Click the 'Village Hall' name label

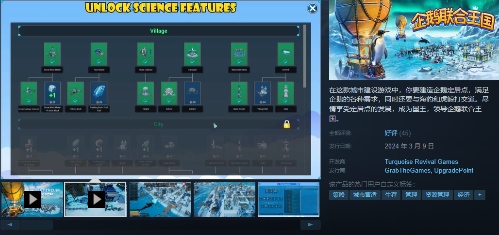(x=262, y=109)
